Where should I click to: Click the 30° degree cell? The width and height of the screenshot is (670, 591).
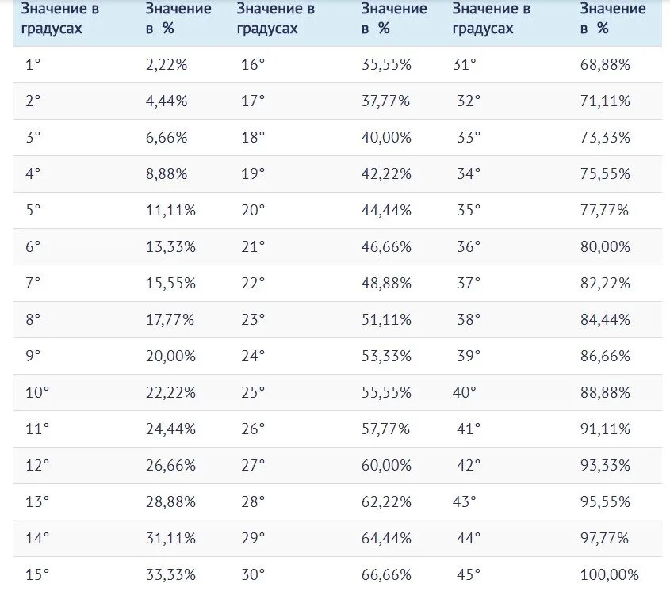pyautogui.click(x=253, y=574)
